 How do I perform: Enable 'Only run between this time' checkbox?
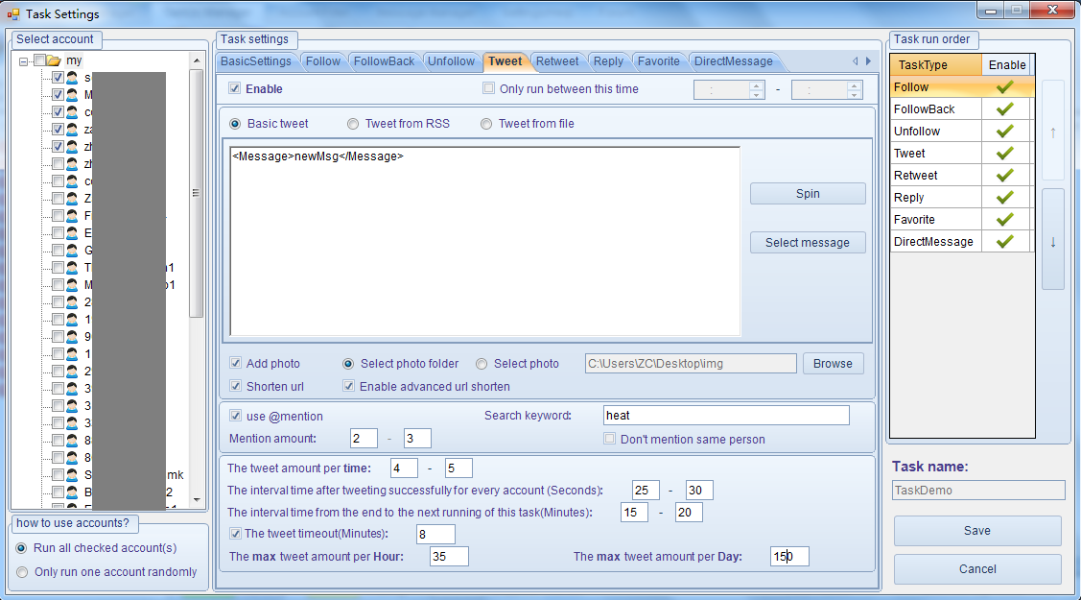[x=489, y=88]
